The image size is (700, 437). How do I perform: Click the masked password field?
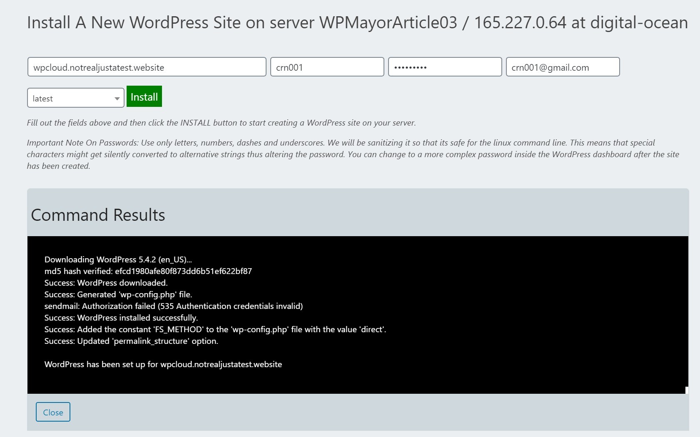[445, 67]
